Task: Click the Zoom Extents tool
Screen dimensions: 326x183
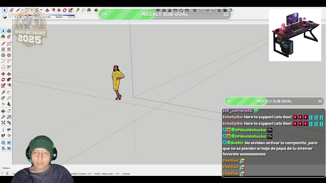Action: [x=3, y=123]
